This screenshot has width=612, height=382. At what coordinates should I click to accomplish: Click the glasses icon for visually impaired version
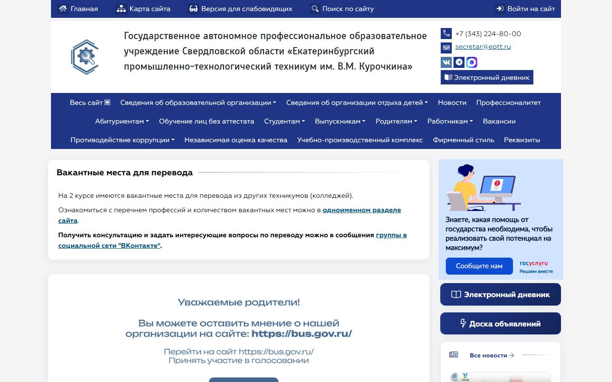click(x=193, y=8)
